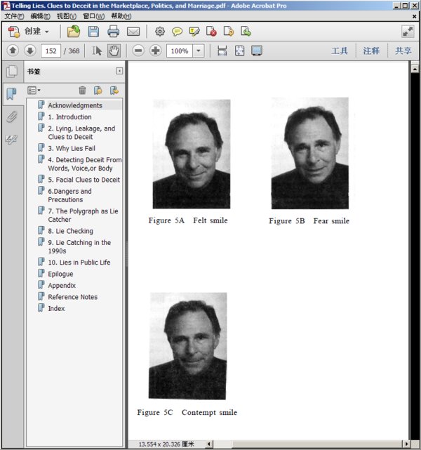Open the 共享 (Share) pane

(x=403, y=51)
